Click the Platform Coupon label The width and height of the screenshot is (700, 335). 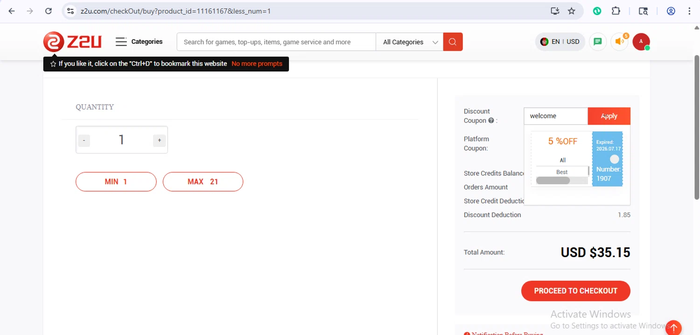pyautogui.click(x=476, y=144)
